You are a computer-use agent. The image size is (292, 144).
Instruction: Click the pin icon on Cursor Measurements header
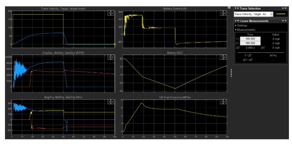[x=235, y=21]
